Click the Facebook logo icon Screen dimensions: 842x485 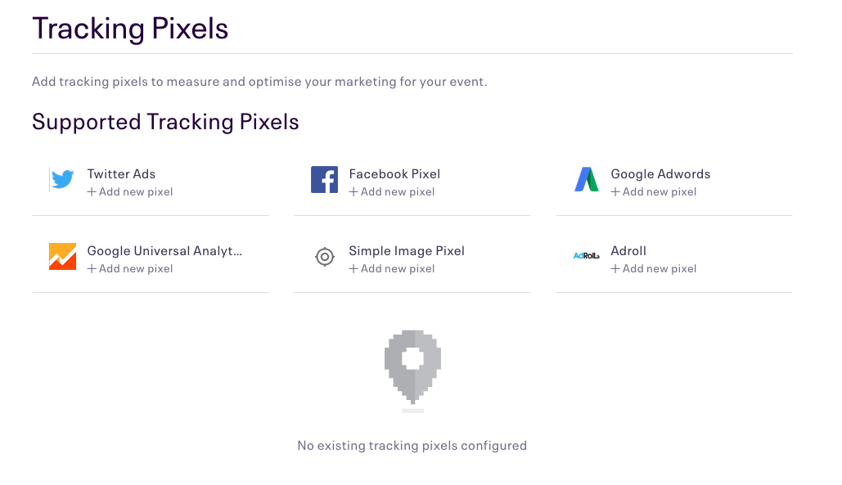324,180
